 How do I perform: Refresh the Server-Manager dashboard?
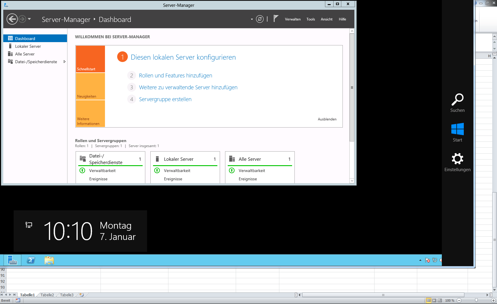260,19
